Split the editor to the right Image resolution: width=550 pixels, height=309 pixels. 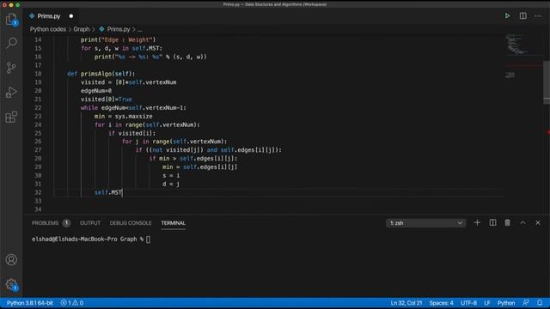click(522, 15)
